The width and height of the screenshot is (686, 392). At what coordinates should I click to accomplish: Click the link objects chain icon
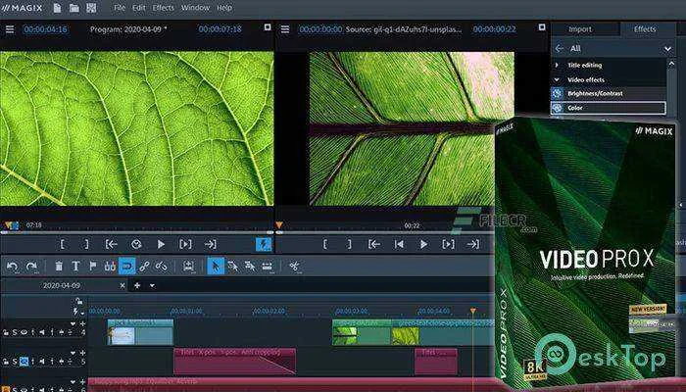144,266
